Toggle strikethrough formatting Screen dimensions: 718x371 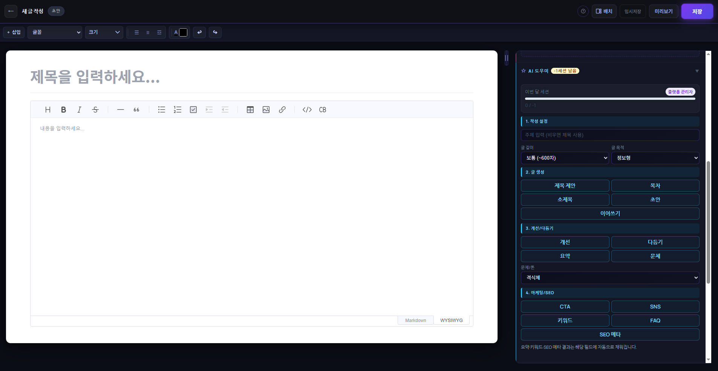(95, 110)
